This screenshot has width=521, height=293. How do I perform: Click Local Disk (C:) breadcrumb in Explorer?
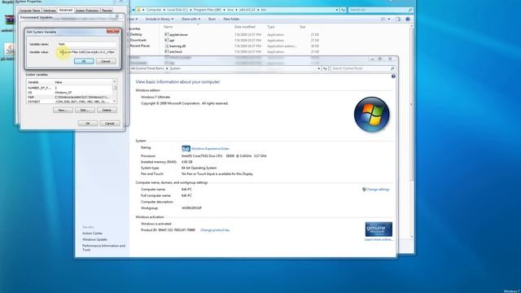[x=177, y=10]
